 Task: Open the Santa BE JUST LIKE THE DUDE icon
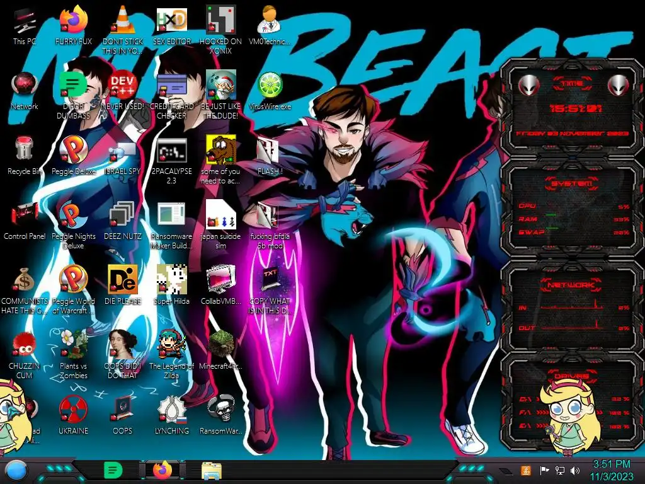[221, 85]
